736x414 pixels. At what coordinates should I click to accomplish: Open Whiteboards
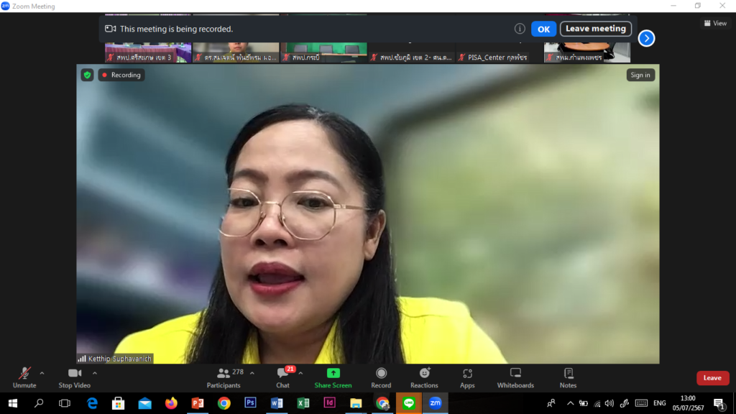click(515, 377)
